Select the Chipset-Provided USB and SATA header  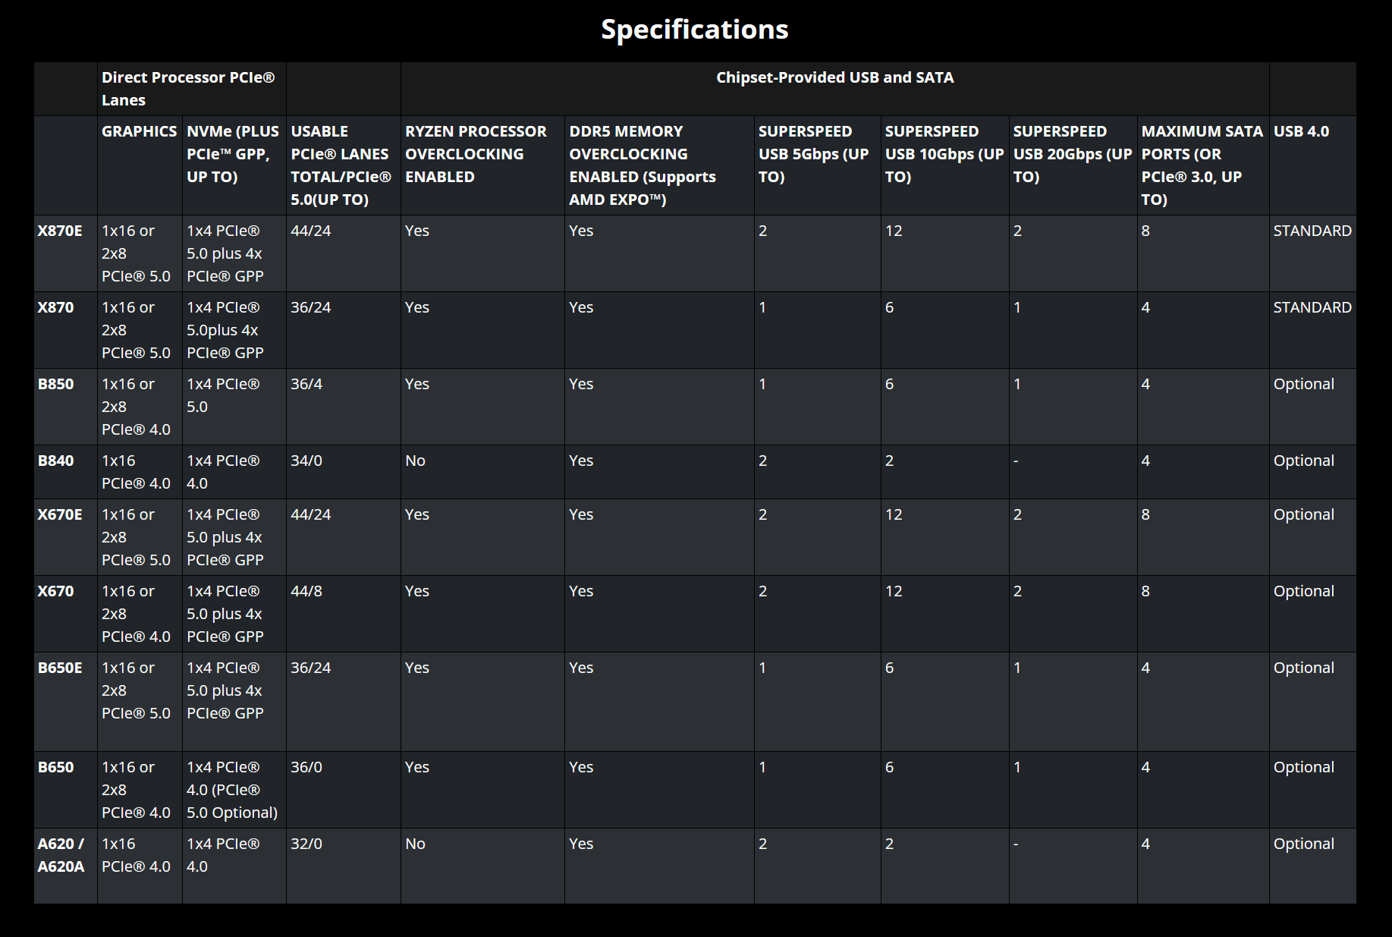tap(834, 89)
